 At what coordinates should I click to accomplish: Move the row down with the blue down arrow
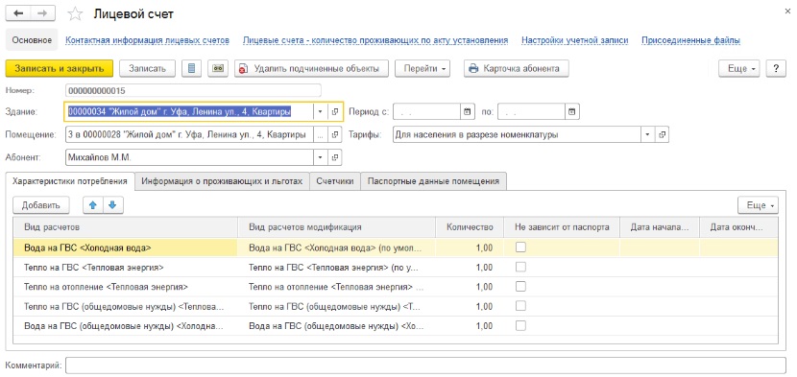tap(113, 205)
